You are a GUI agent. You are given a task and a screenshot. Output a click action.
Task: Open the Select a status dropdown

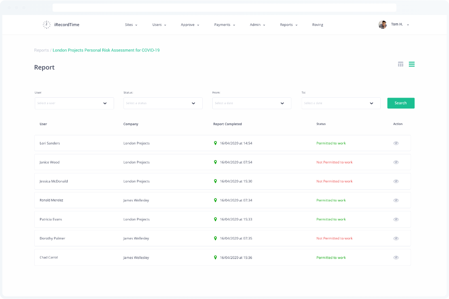163,103
